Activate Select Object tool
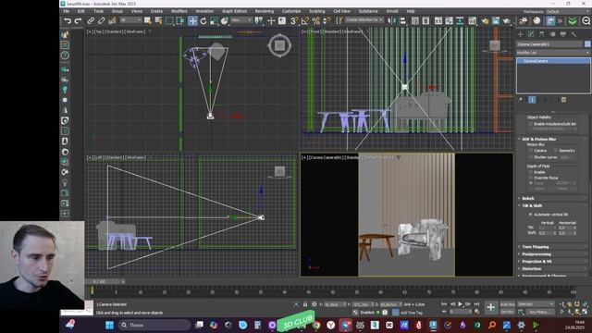 tap(148, 20)
